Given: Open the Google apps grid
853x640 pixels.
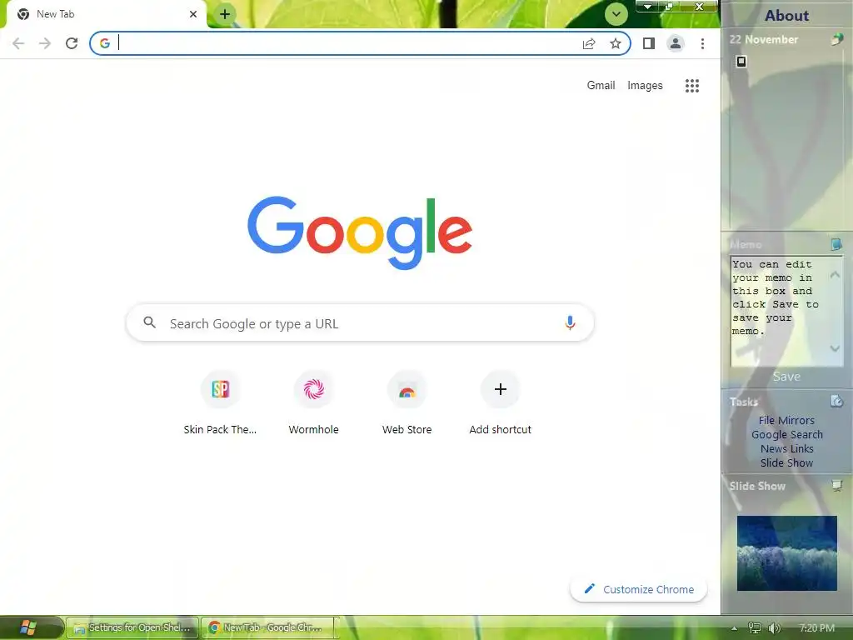Looking at the screenshot, I should (692, 86).
